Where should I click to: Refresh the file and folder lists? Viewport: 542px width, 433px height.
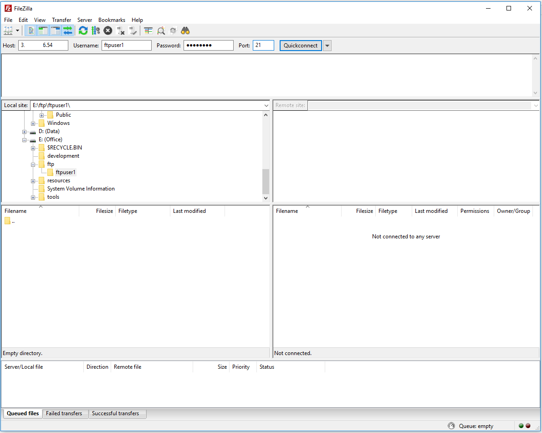coord(83,31)
